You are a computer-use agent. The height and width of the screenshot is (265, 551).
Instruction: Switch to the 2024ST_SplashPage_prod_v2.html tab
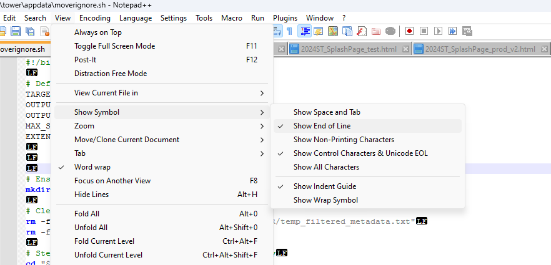click(x=480, y=49)
